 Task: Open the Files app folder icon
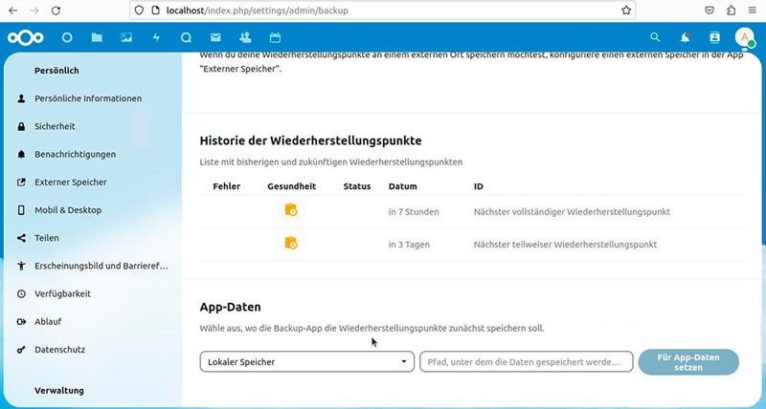point(97,37)
